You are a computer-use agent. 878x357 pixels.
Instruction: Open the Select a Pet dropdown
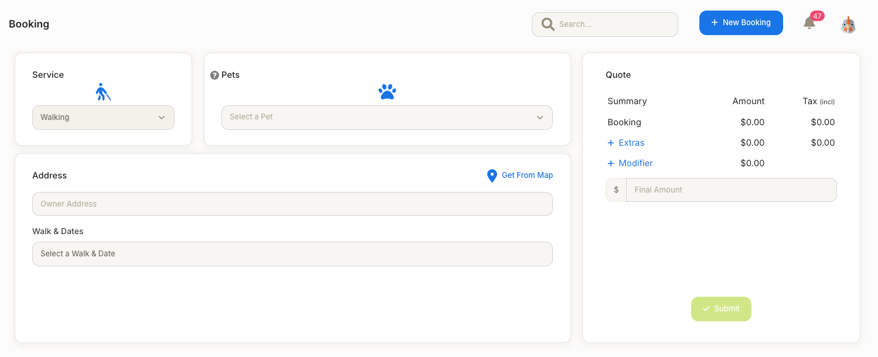387,117
